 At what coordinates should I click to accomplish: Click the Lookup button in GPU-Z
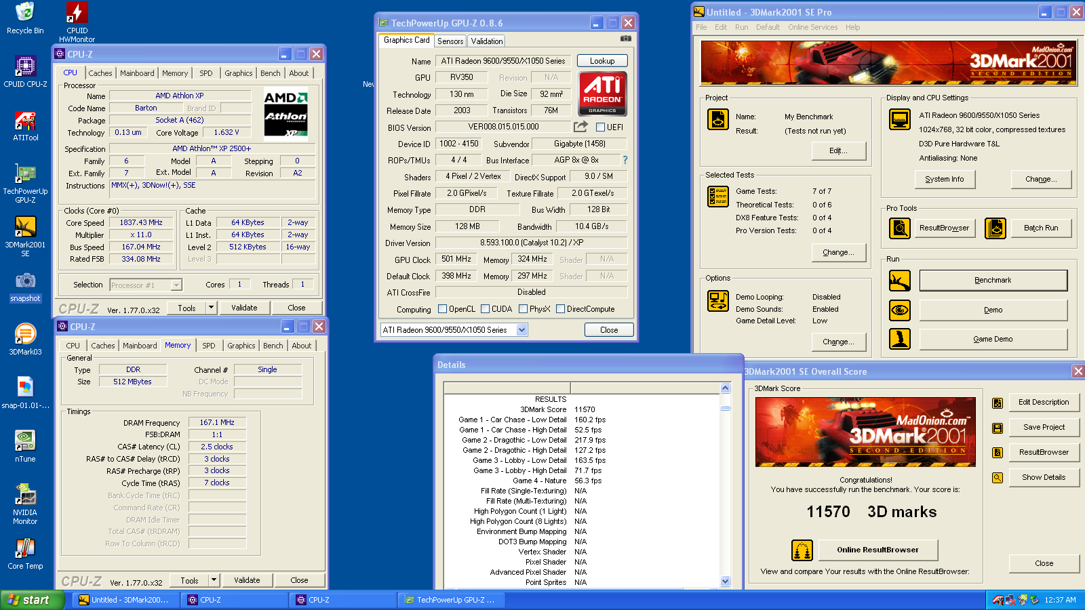[x=602, y=61]
